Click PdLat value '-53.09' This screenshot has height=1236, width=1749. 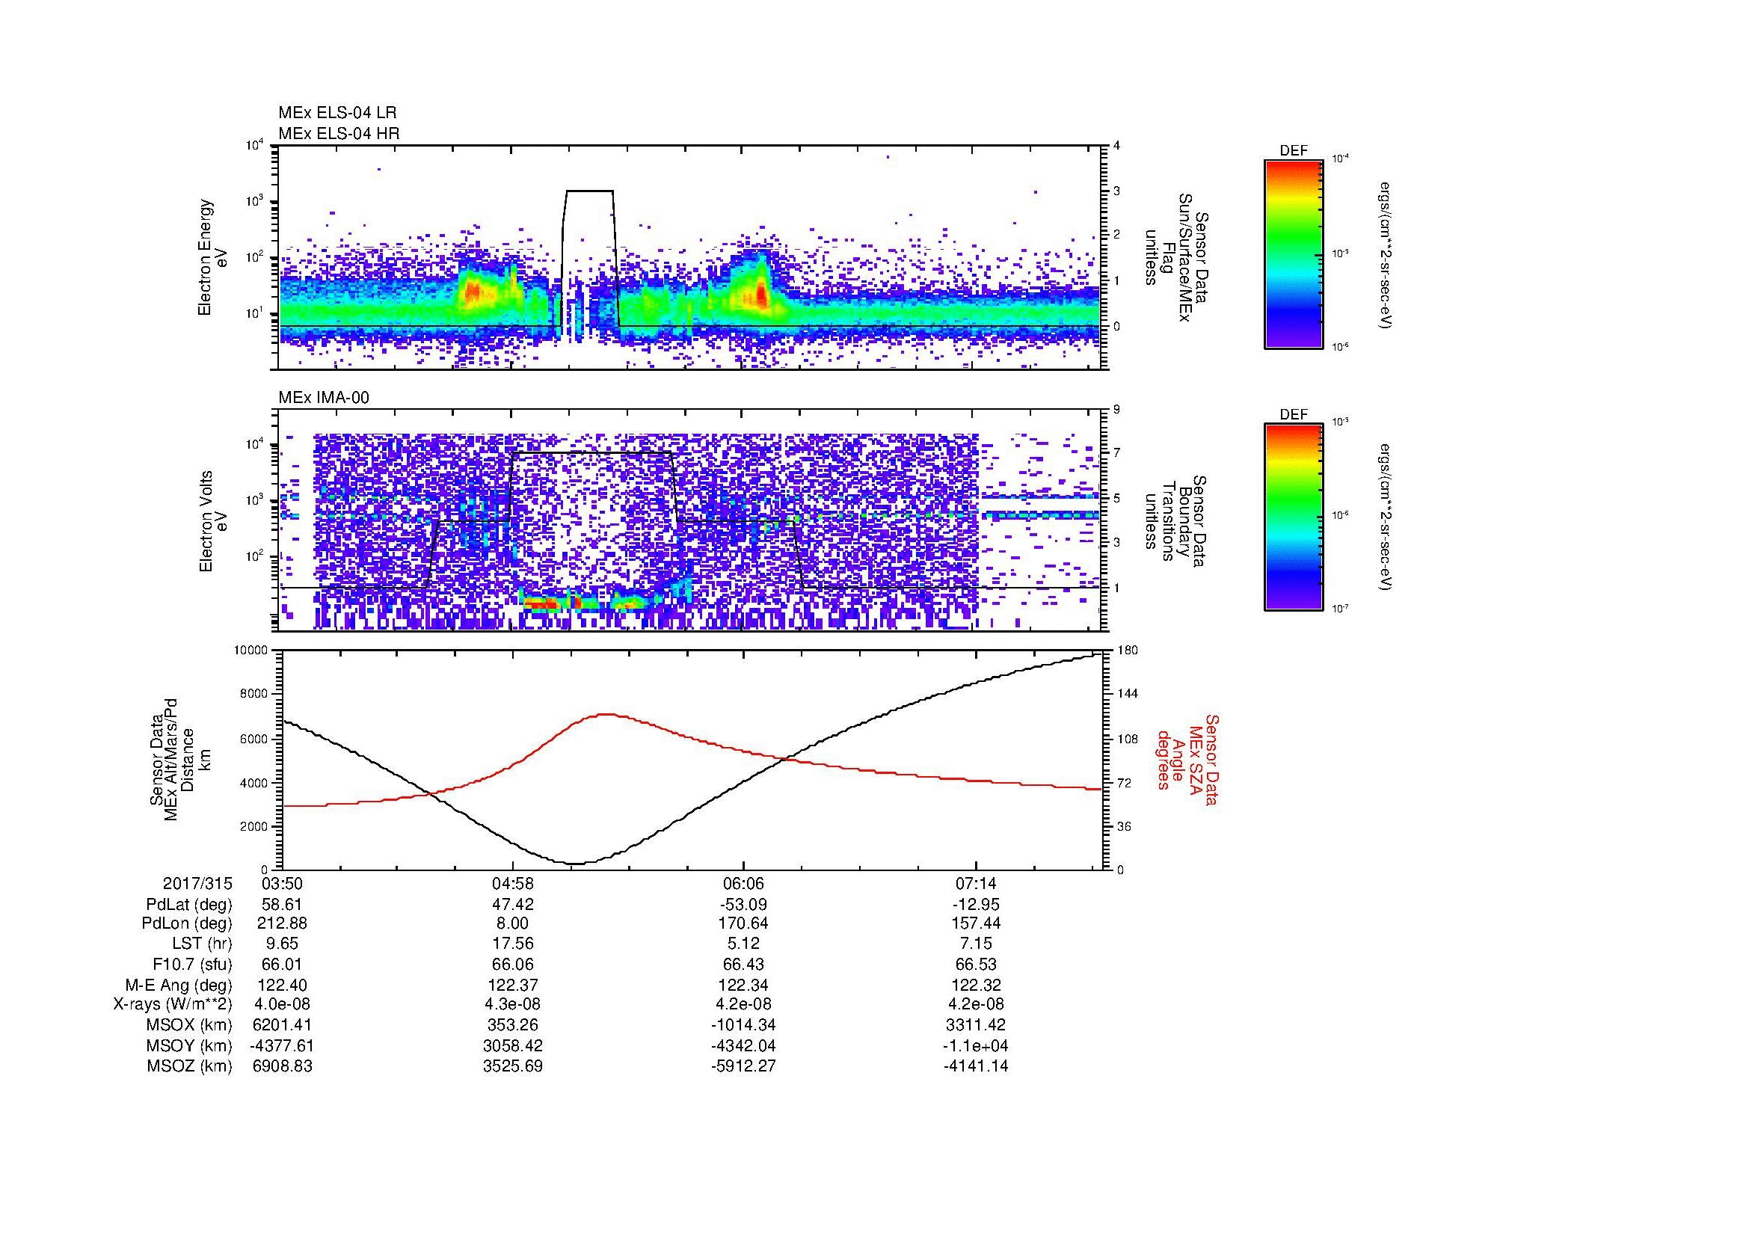pyautogui.click(x=743, y=905)
